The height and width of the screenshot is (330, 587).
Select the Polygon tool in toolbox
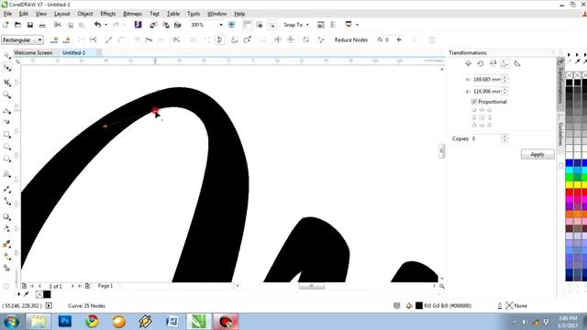point(6,159)
